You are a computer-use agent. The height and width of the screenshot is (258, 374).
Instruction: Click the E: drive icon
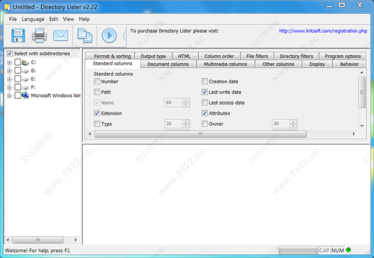coord(26,79)
